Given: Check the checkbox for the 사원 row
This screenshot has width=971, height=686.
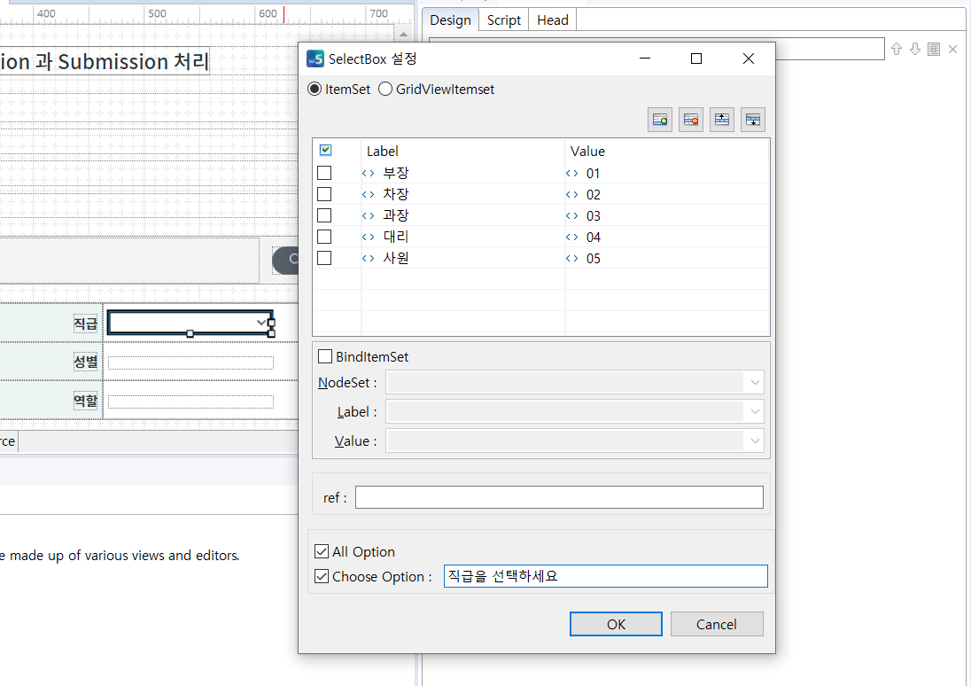Looking at the screenshot, I should pos(324,258).
